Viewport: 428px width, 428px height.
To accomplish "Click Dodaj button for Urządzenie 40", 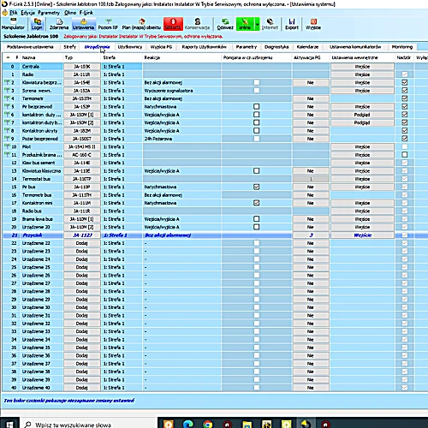I will pos(82,388).
